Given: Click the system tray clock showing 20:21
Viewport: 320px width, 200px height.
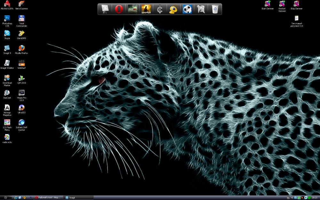Looking at the screenshot, I should click(x=315, y=198).
